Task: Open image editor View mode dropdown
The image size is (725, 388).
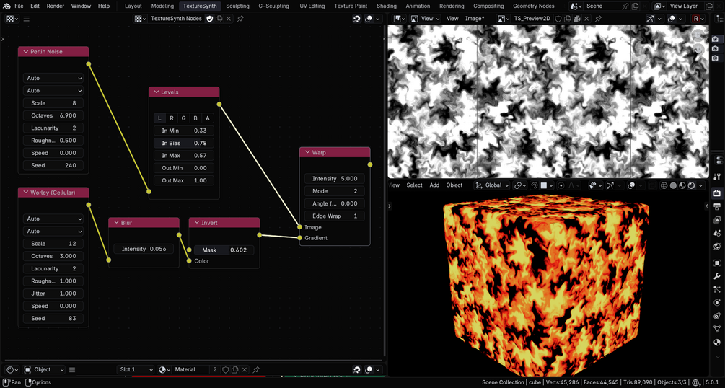Action: 427,19
